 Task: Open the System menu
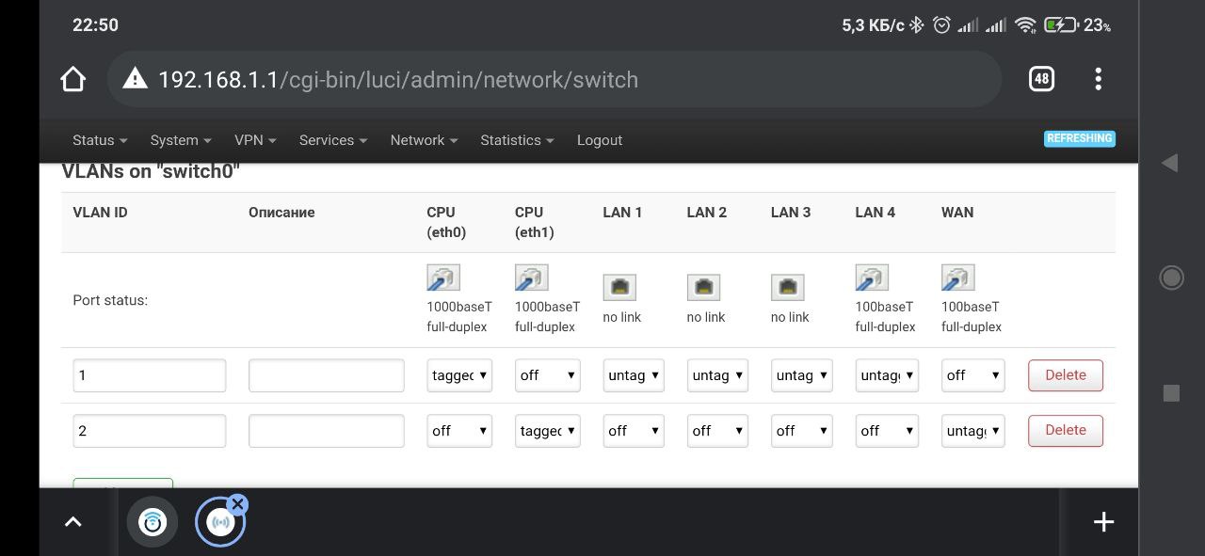click(181, 140)
